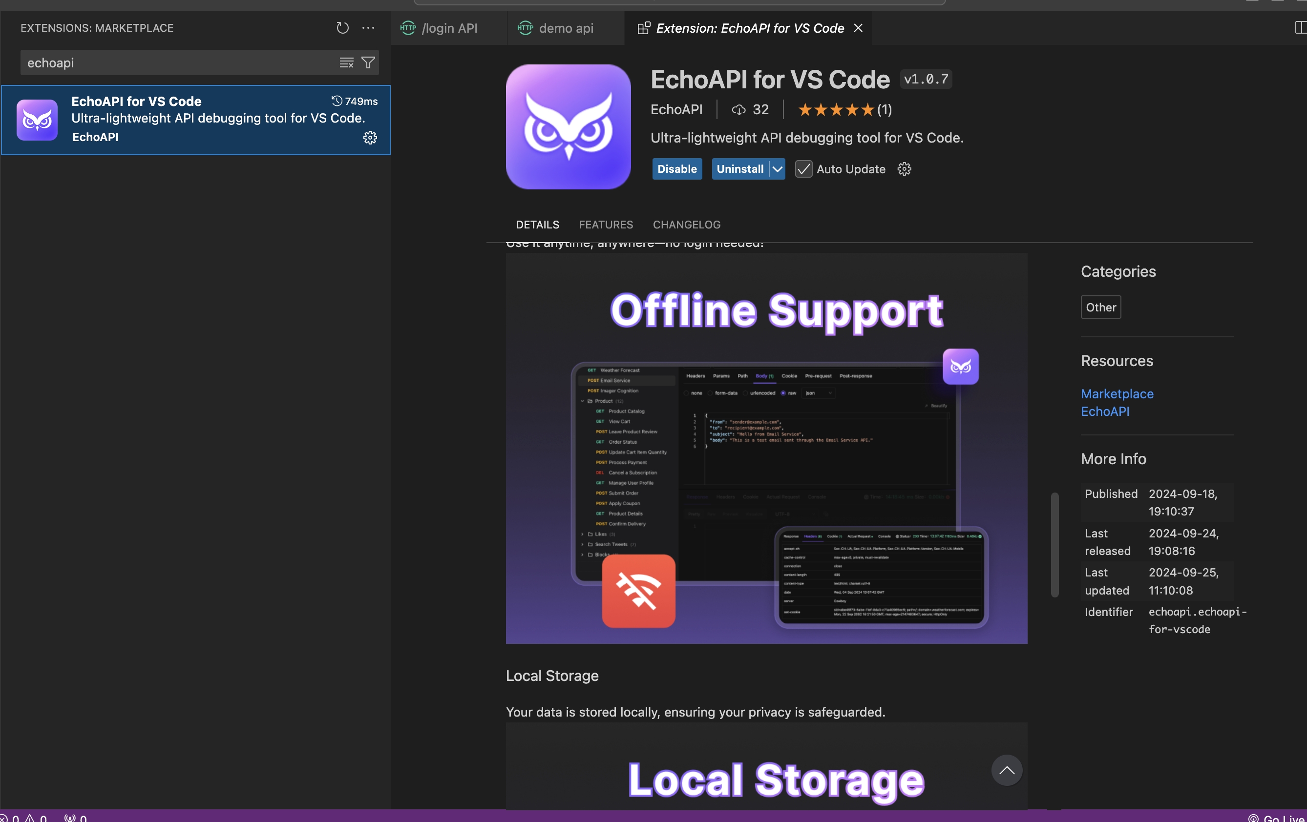Click the identifier echoapi.echoapi-for-vscode
The height and width of the screenshot is (822, 1307).
[1198, 620]
